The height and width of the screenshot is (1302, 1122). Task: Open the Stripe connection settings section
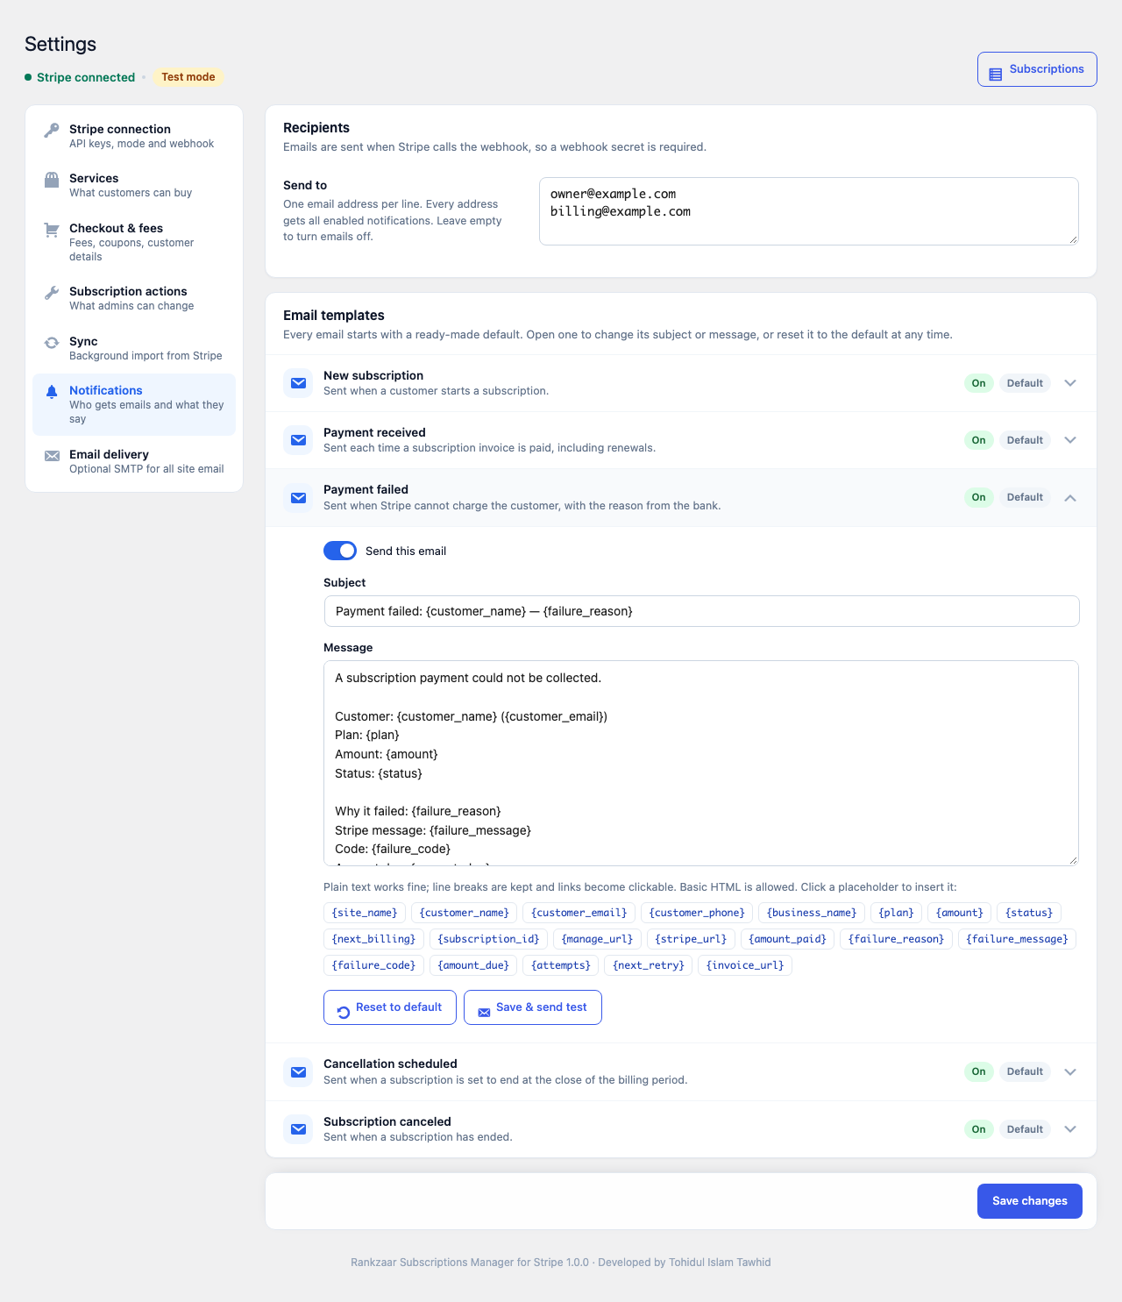(x=134, y=136)
